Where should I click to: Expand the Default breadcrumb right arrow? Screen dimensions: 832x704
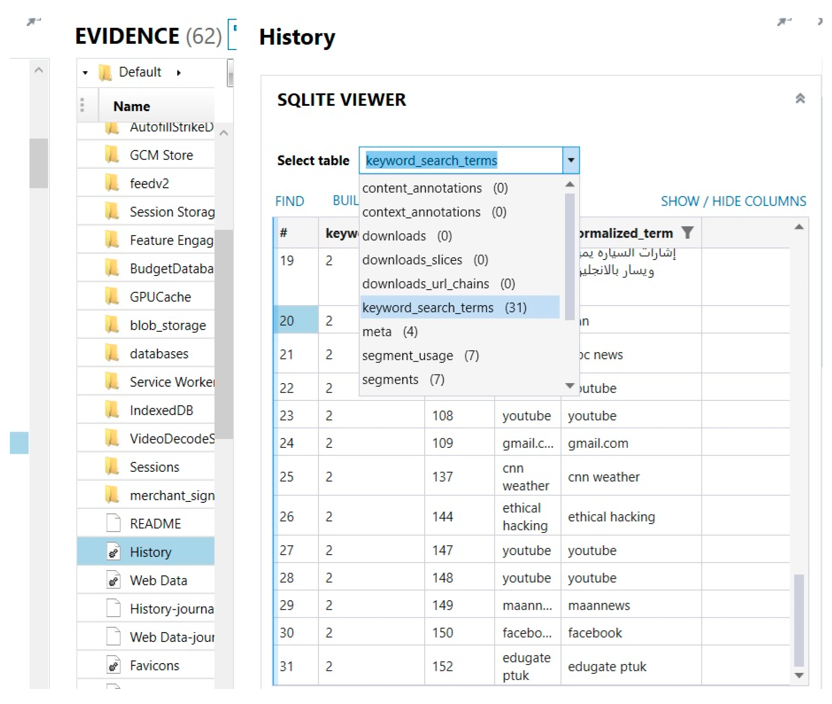click(x=179, y=73)
